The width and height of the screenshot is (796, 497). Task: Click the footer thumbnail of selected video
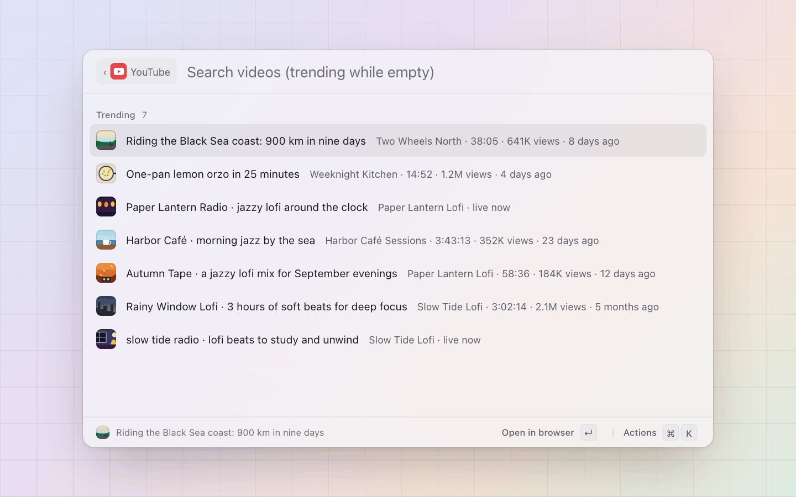tap(103, 432)
